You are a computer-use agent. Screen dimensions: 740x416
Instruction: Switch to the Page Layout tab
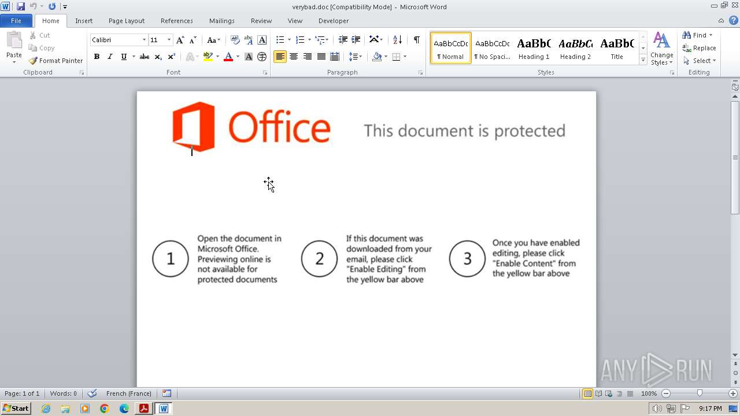tap(127, 21)
